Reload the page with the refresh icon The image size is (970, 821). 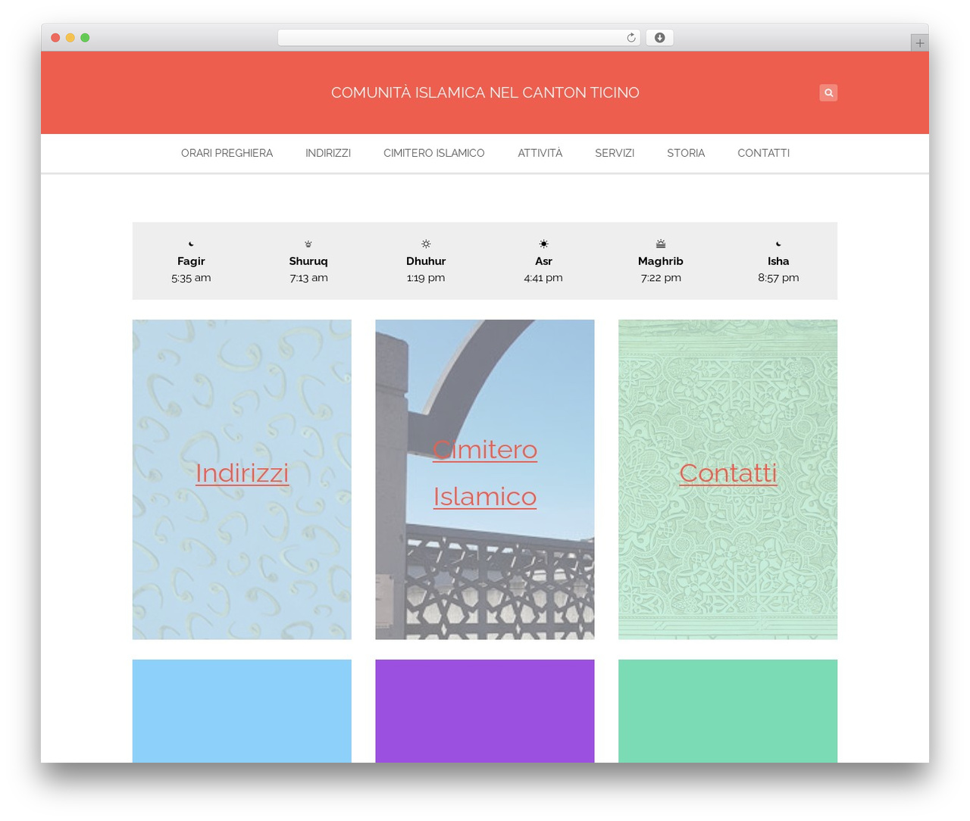click(631, 38)
